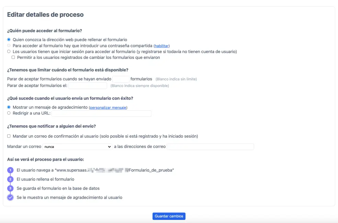
Task: Click the final checkmark step icon
Action: point(10,197)
